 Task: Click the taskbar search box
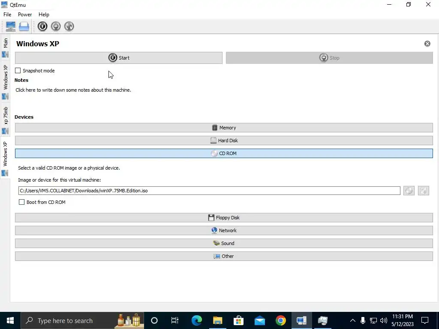(83, 320)
